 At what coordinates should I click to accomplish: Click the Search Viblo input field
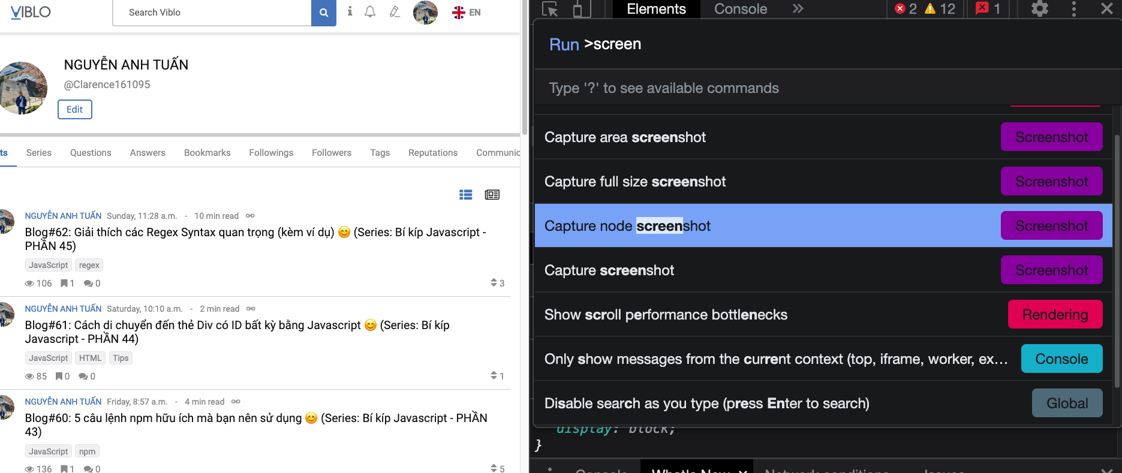212,13
